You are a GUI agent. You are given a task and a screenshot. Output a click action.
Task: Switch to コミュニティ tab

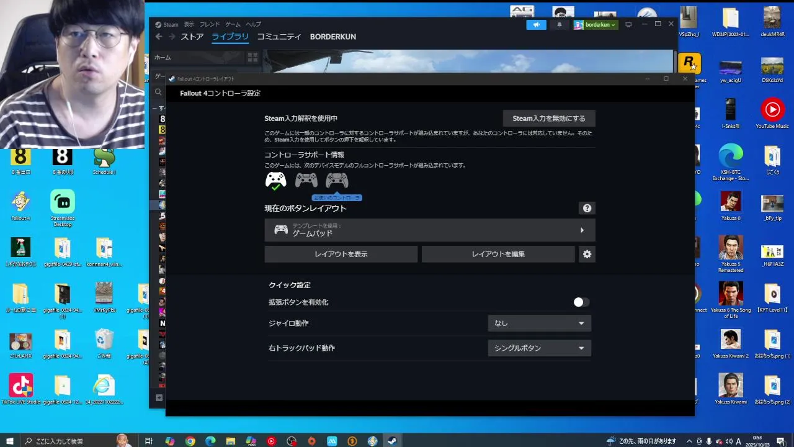279,37
